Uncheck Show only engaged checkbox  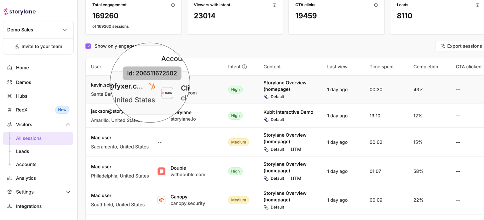(88, 46)
